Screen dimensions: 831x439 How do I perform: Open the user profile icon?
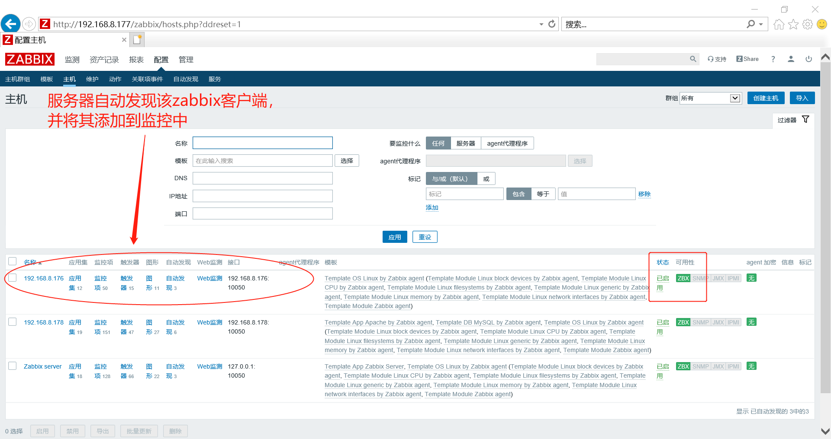click(791, 59)
